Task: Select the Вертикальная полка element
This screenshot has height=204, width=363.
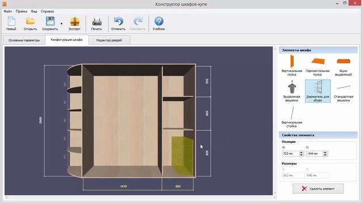Action: point(292,66)
